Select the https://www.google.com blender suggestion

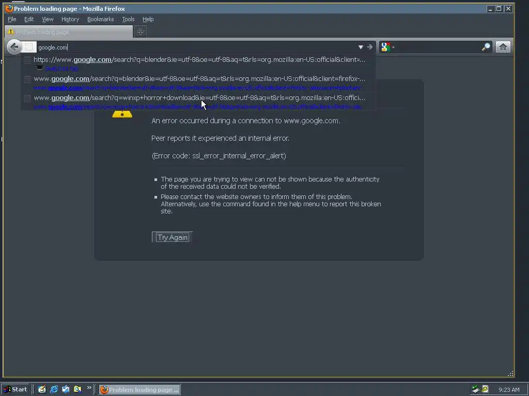click(198, 63)
